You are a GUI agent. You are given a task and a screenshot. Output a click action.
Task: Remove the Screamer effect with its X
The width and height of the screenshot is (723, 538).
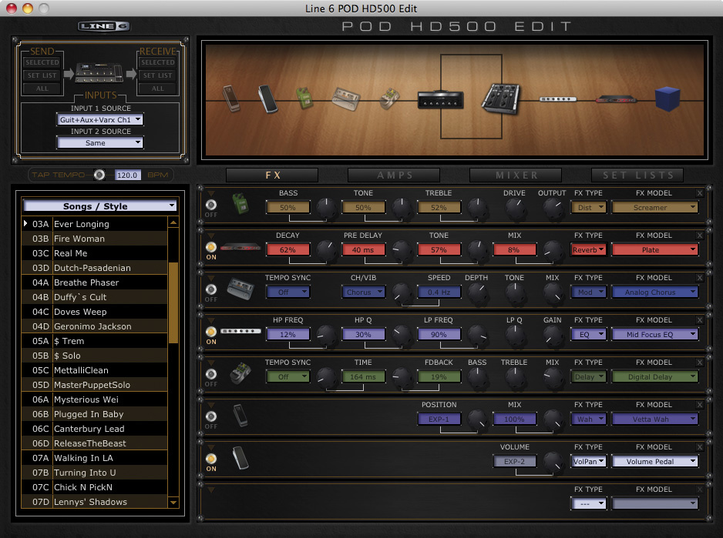point(699,193)
